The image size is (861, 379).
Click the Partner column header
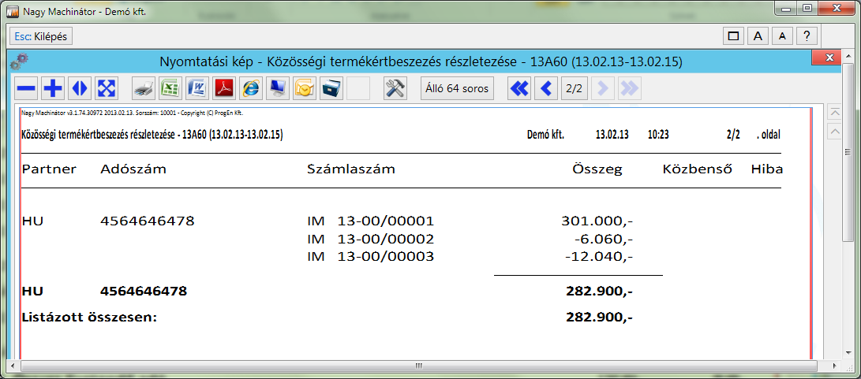[49, 169]
